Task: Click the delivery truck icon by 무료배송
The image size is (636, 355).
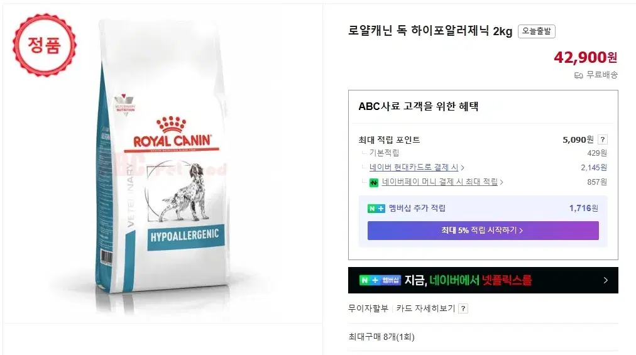Action: 578,75
